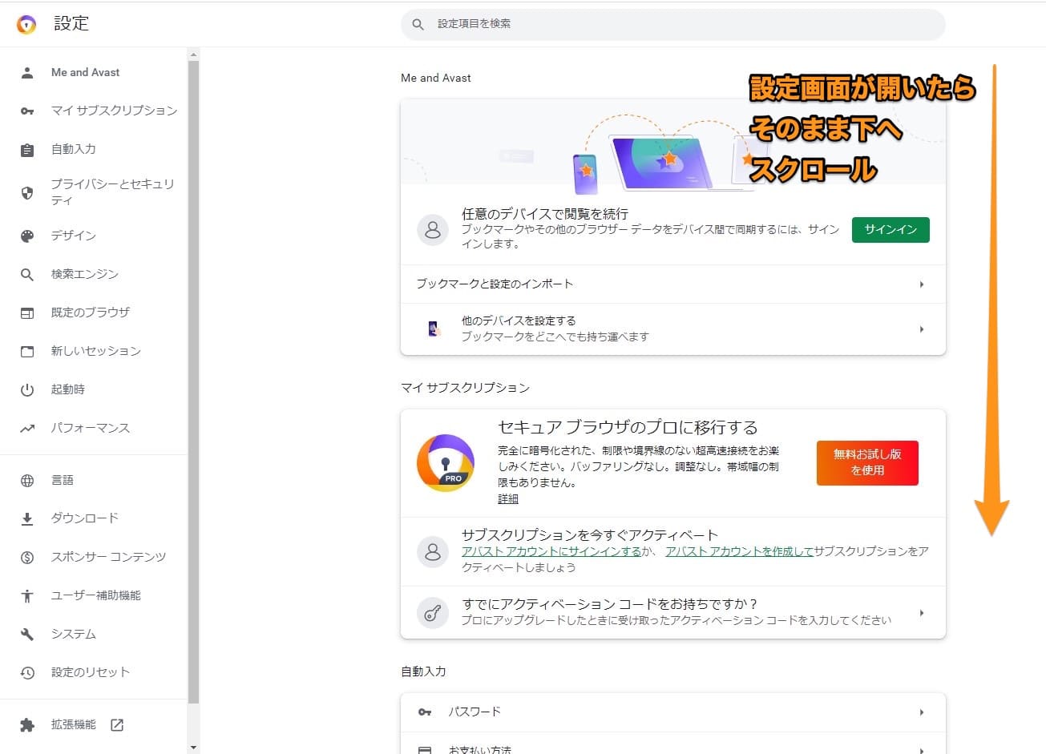Open パフォーマンス in the sidebar menu
The image size is (1046, 754).
91,428
